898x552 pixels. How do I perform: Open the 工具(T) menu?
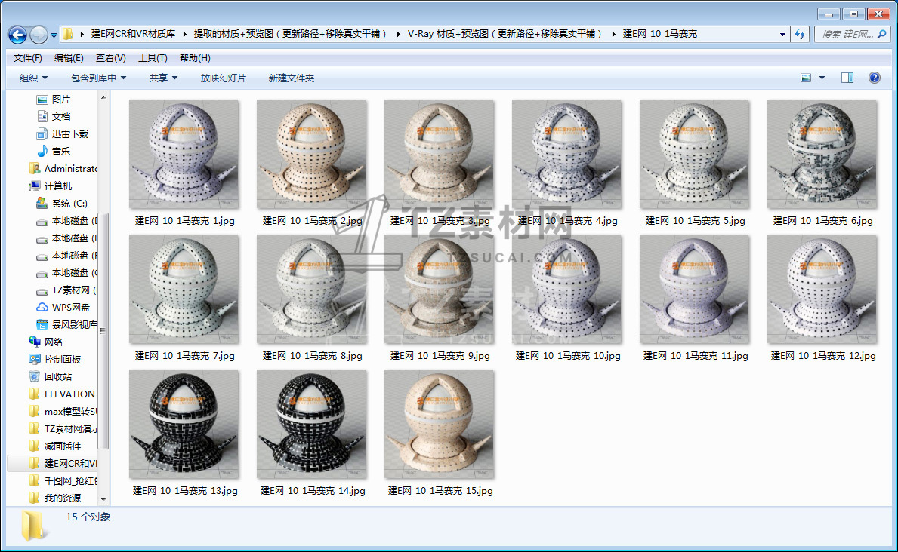(x=153, y=58)
